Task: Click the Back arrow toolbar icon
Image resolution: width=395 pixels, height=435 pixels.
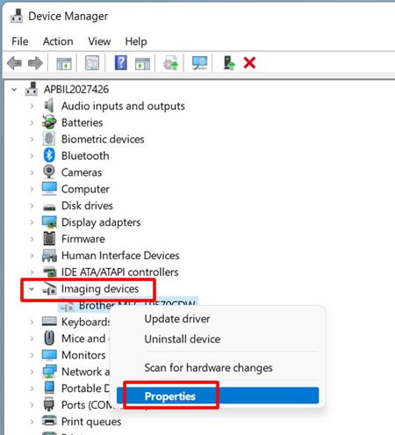Action: coord(14,63)
